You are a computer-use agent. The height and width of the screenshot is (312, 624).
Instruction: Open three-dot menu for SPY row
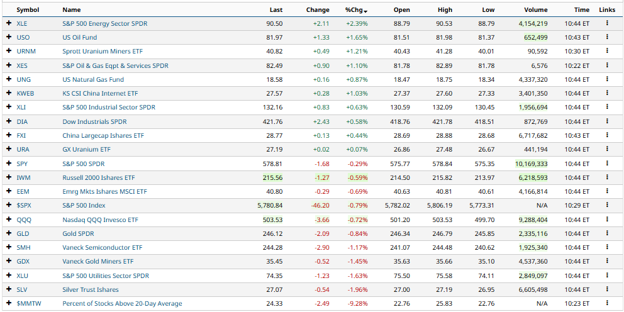point(607,164)
